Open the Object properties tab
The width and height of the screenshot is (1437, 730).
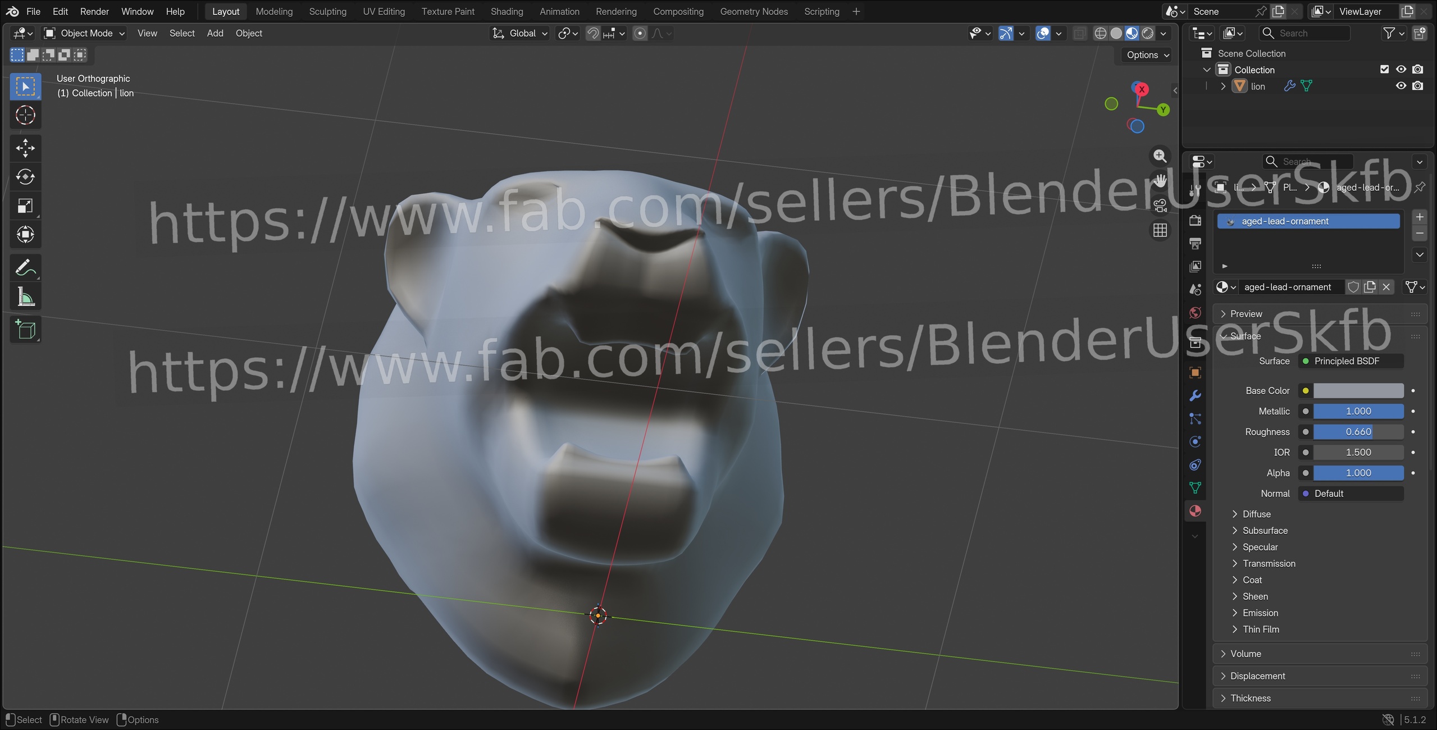coord(1195,372)
